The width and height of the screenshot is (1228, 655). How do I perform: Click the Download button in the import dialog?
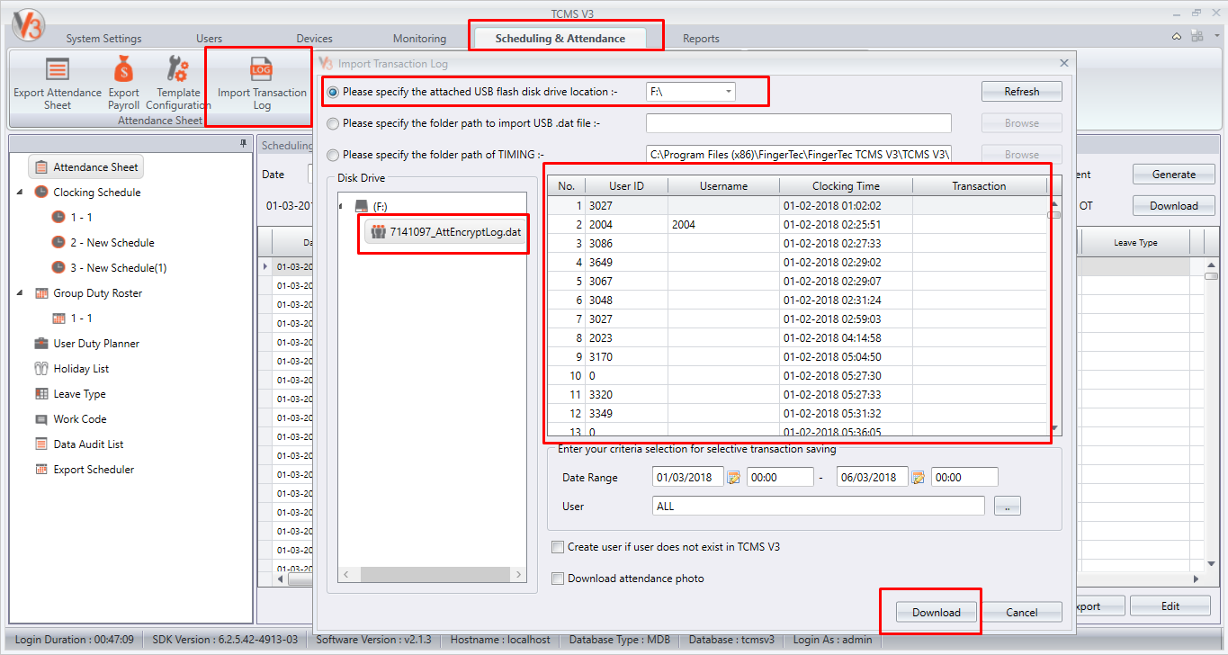(x=937, y=612)
